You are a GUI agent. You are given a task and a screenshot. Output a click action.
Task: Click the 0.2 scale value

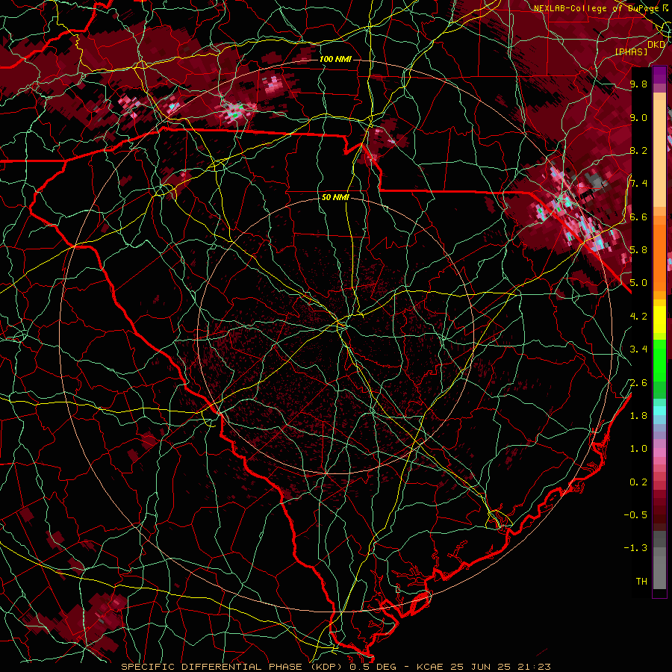pyautogui.click(x=638, y=482)
